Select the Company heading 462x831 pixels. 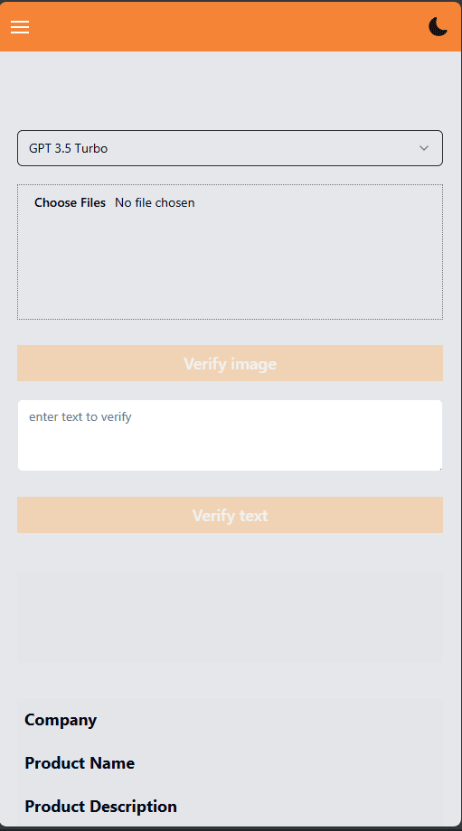[61, 720]
